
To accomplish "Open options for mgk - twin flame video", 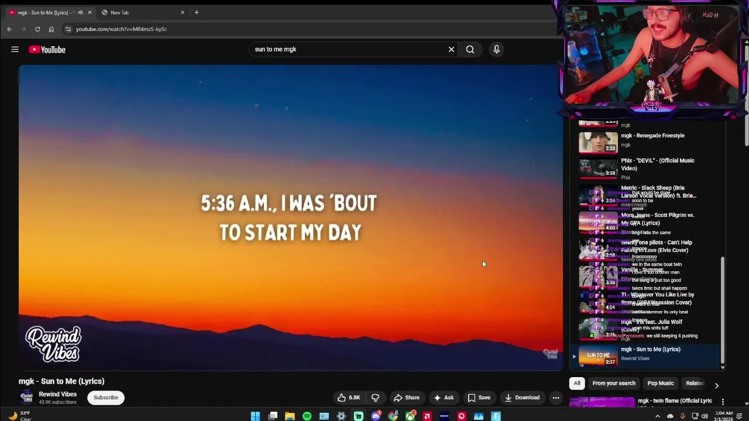I will (x=723, y=402).
